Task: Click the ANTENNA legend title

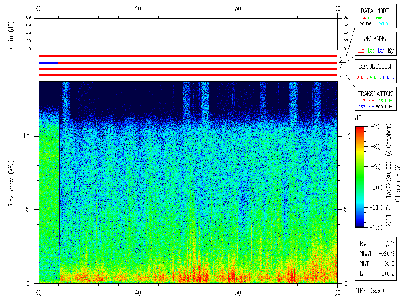Action: click(x=375, y=39)
